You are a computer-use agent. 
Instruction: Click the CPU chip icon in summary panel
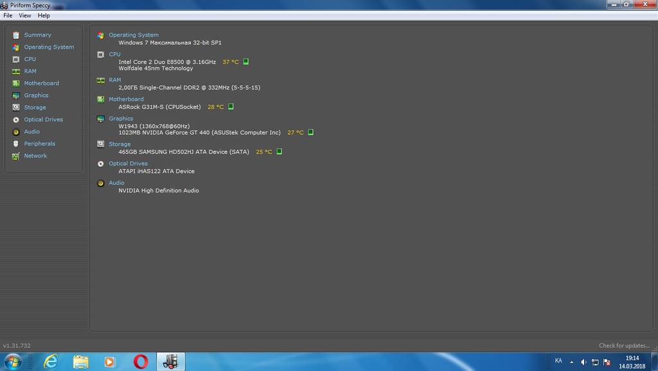coord(101,55)
